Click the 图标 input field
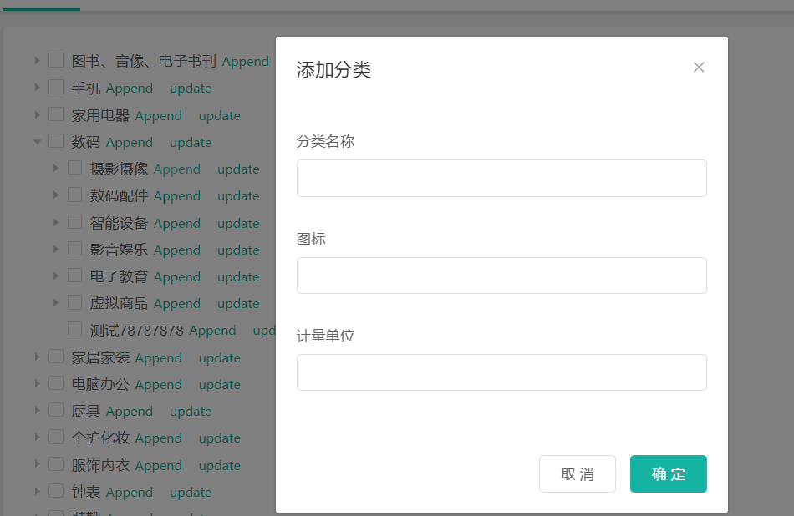The width and height of the screenshot is (794, 516). [501, 276]
